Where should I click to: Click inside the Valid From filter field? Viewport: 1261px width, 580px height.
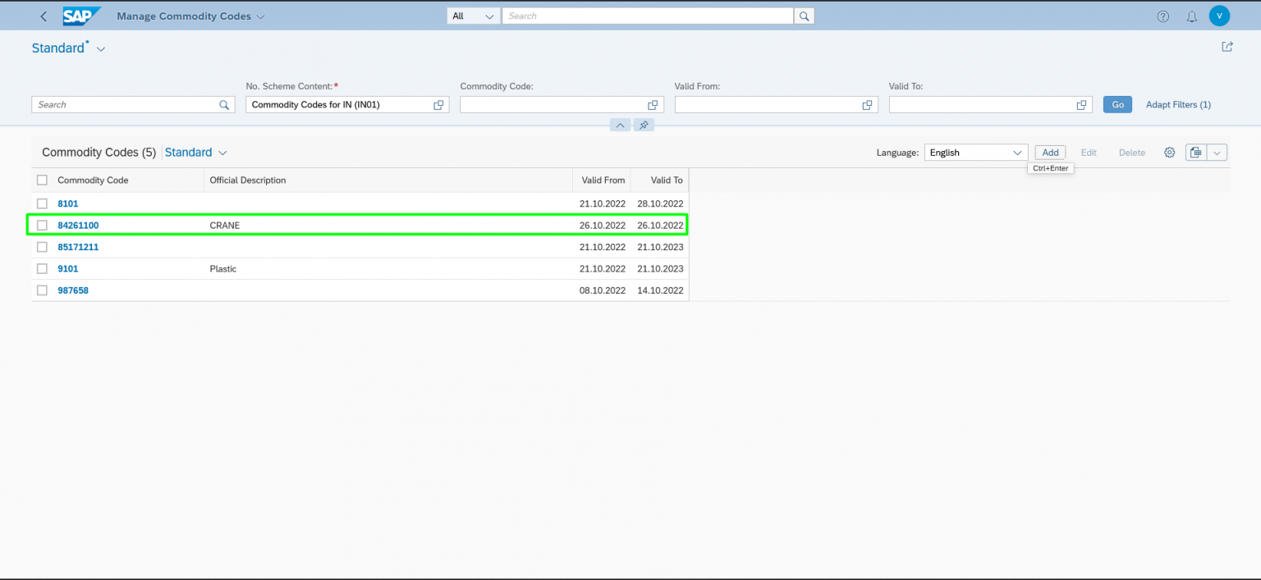[x=763, y=104]
